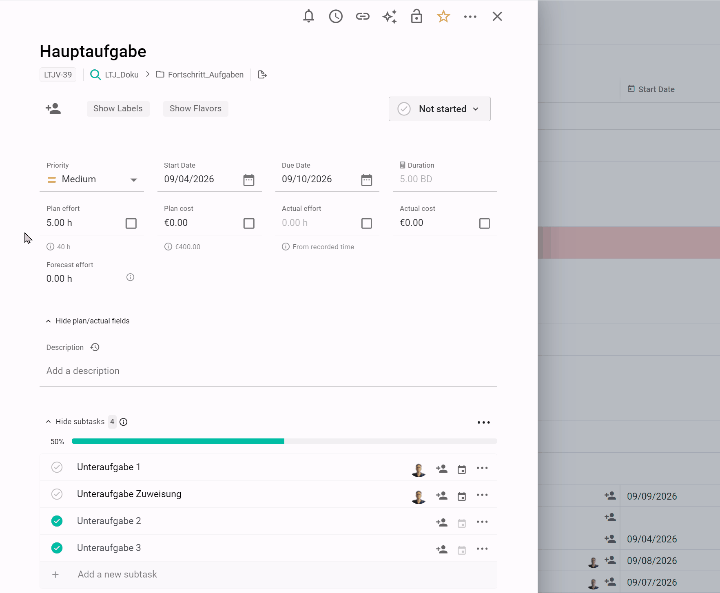Open time tracking clock icon
The image size is (720, 593).
(336, 16)
